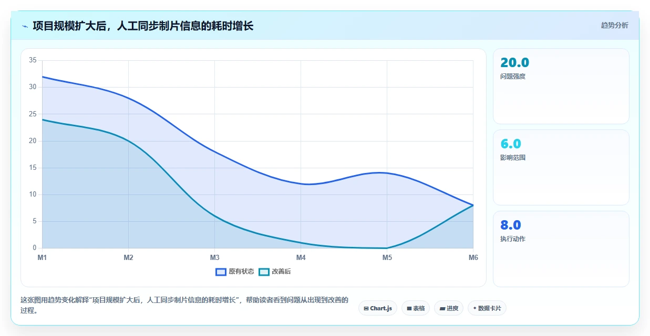Select the Chart.js tag
650x336 pixels.
pos(378,308)
